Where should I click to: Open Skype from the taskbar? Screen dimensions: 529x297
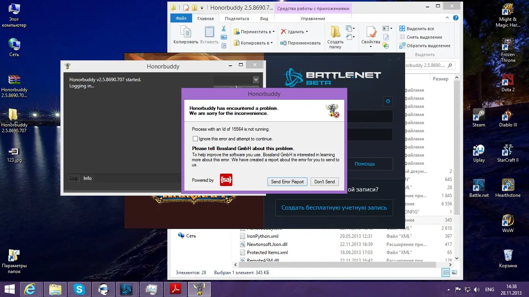click(79, 289)
